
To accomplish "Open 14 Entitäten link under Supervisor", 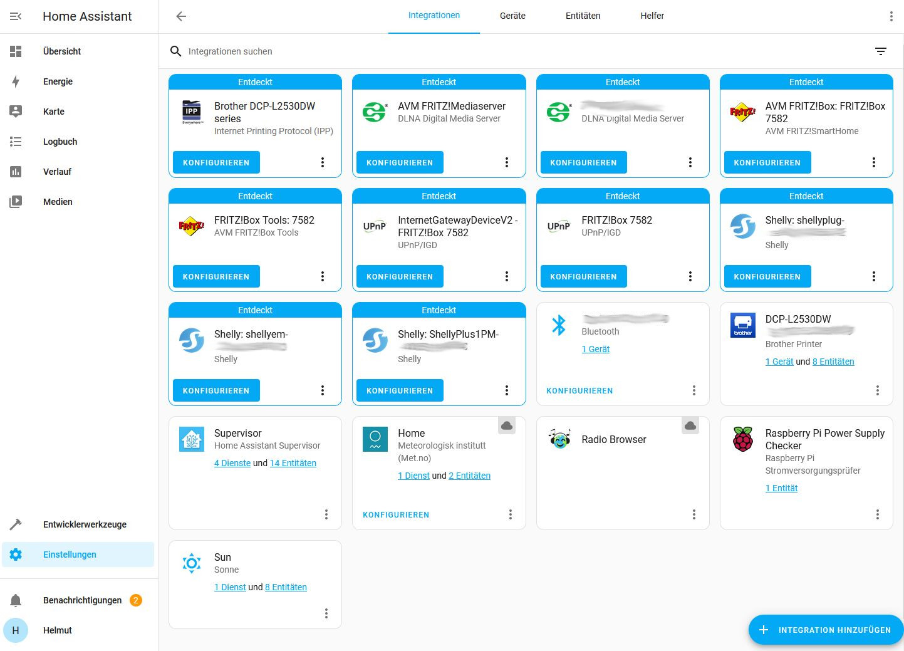I will coord(293,463).
